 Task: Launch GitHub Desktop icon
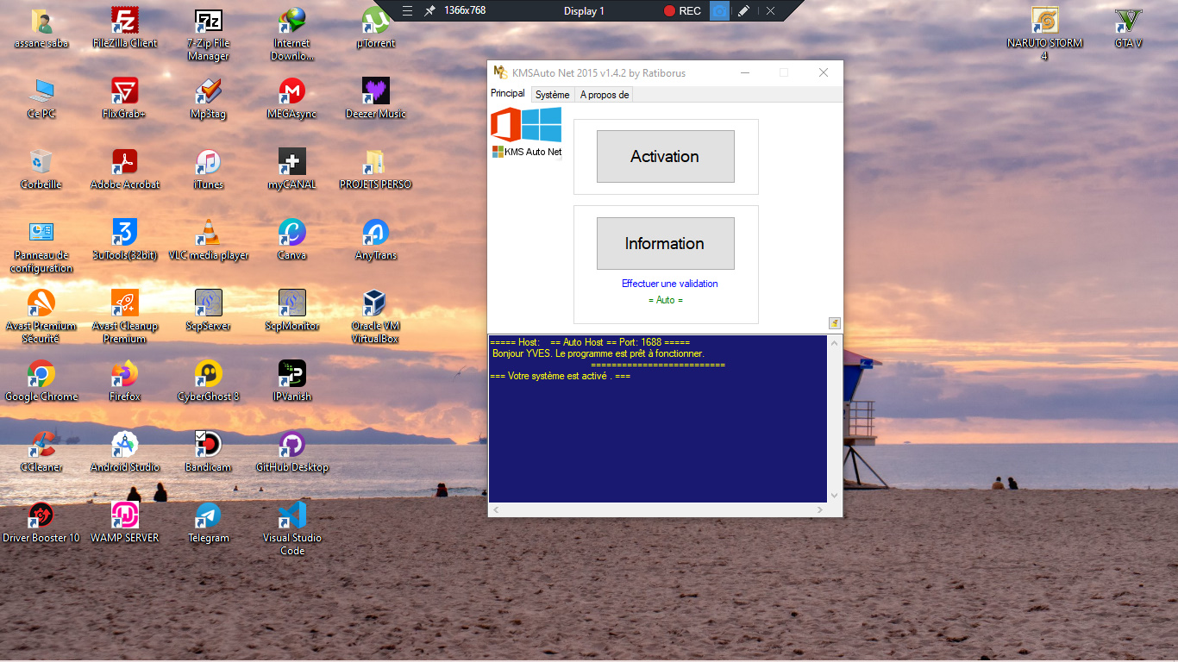click(x=292, y=453)
